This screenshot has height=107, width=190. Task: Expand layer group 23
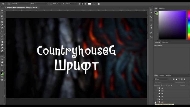158,94
